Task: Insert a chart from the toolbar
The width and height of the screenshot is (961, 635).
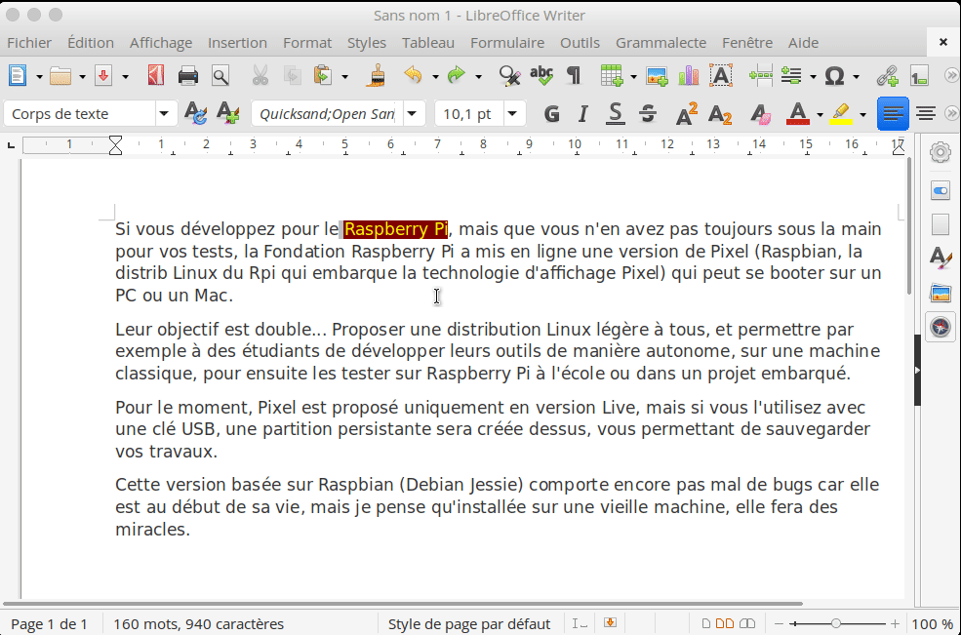Action: [x=689, y=76]
